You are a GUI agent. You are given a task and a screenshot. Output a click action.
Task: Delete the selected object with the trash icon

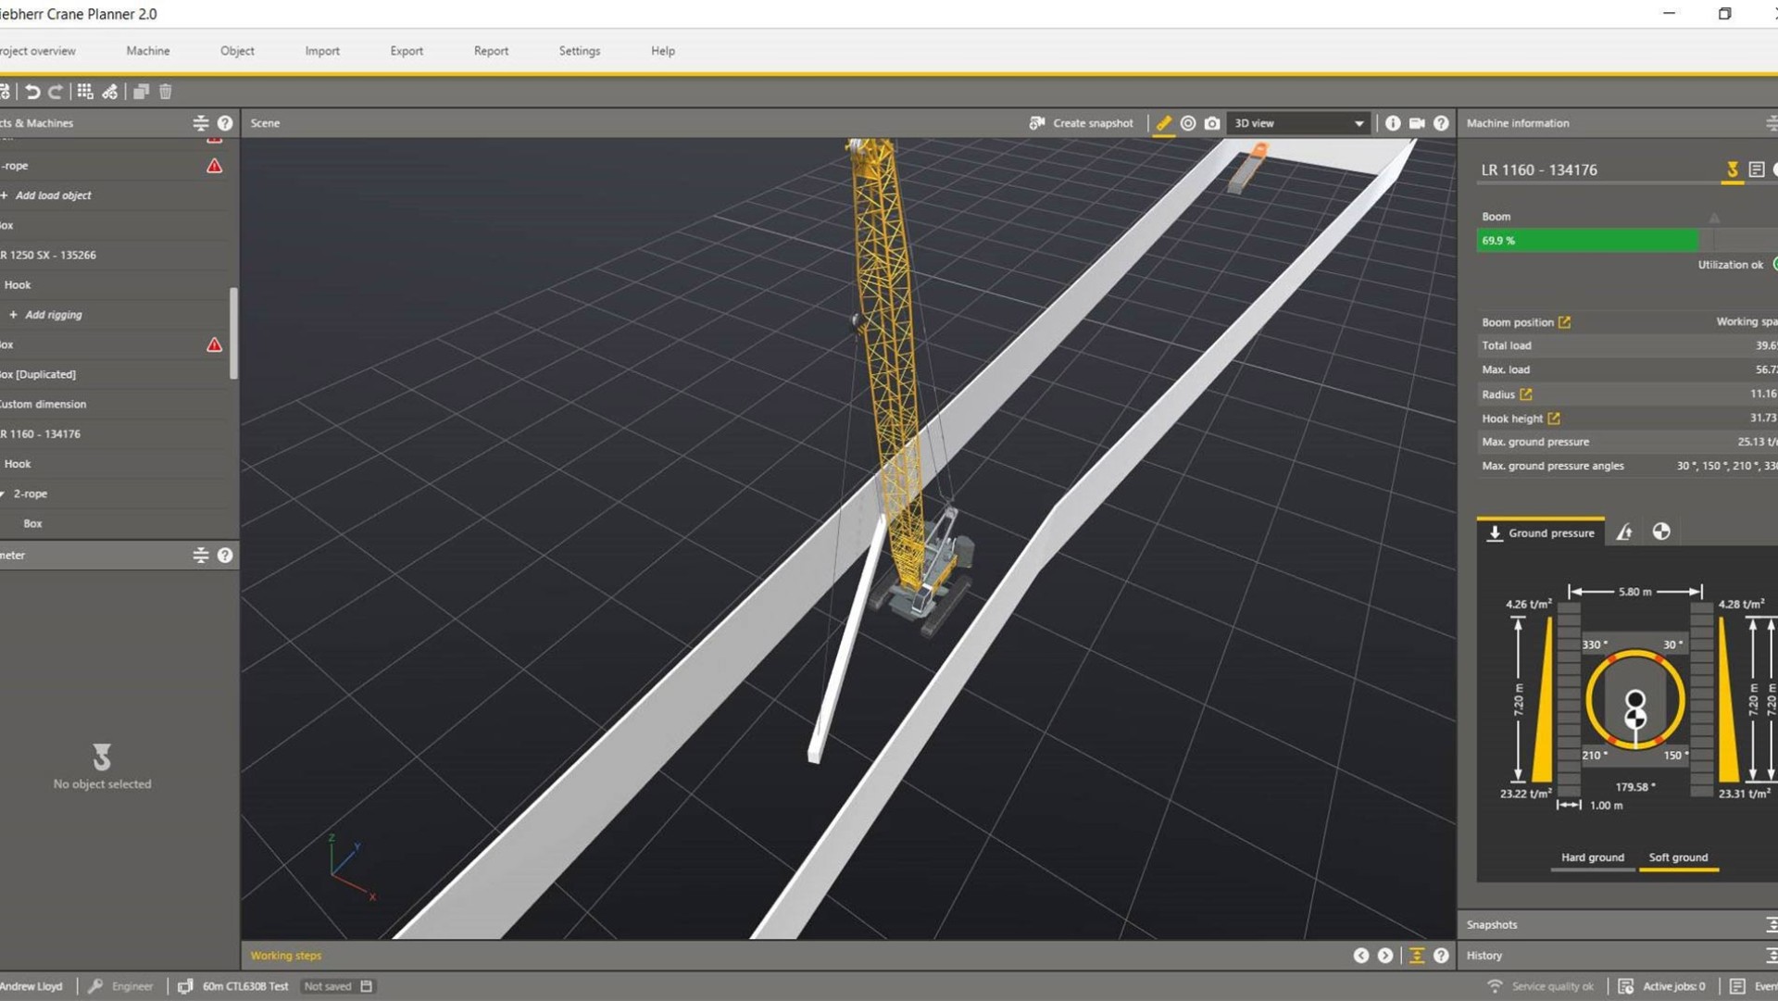166,92
